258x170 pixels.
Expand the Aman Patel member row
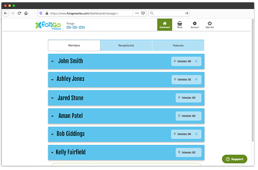[52, 116]
